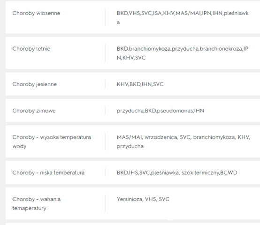Click the word 'temaperatury' in the last row label
260x225 pixels.
click(x=29, y=208)
